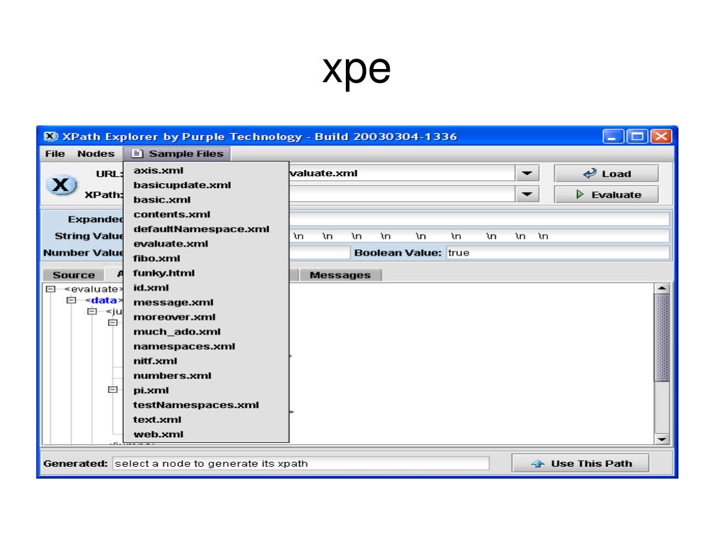Collapse the ju... child tree node

[92, 311]
